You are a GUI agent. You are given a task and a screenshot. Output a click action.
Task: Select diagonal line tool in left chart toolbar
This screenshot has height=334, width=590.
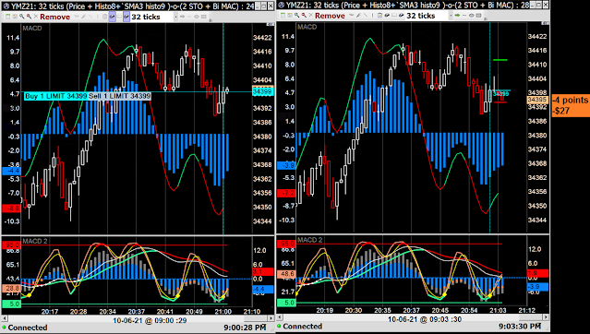point(90,17)
